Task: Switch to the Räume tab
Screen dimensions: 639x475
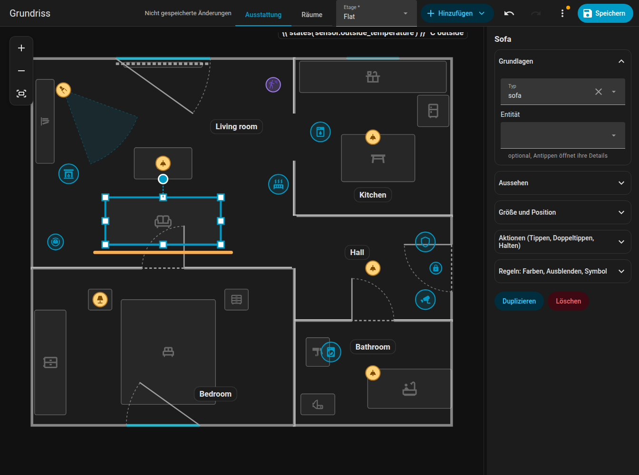Action: pyautogui.click(x=312, y=14)
